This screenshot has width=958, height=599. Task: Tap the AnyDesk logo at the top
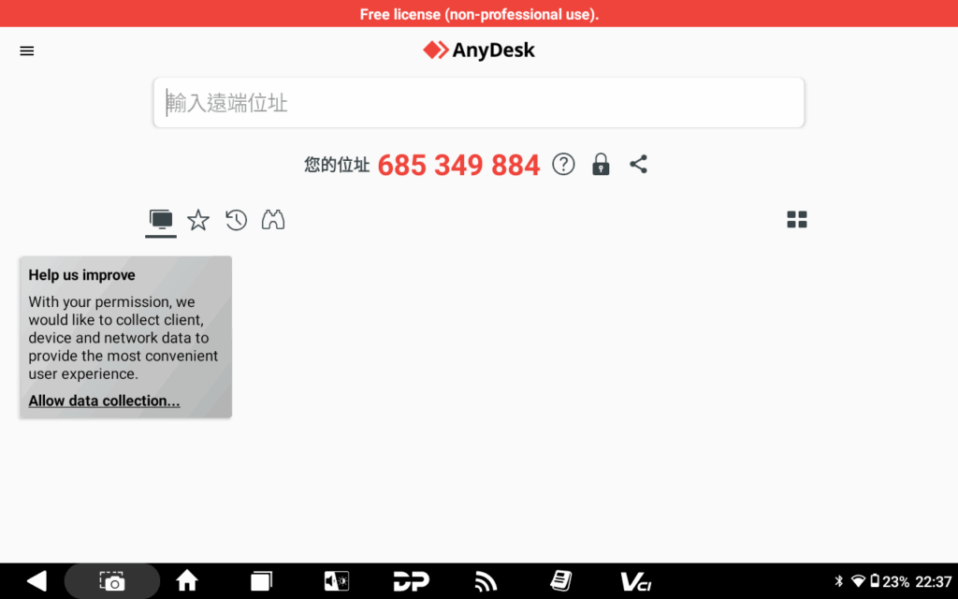tap(478, 50)
